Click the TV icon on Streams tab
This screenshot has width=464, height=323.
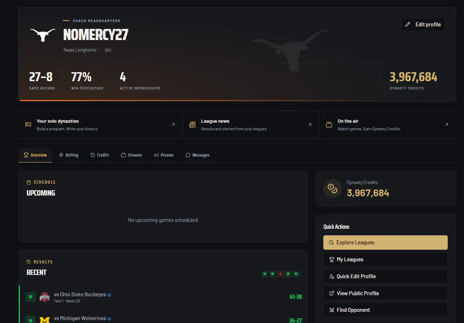[x=123, y=155]
